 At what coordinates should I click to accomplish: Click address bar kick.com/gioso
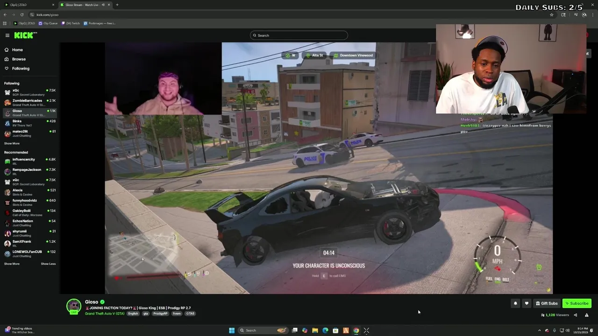(x=292, y=14)
